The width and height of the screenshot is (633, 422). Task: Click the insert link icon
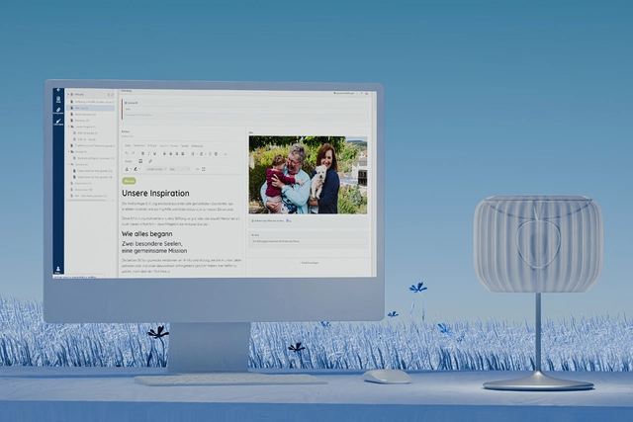pos(150,161)
